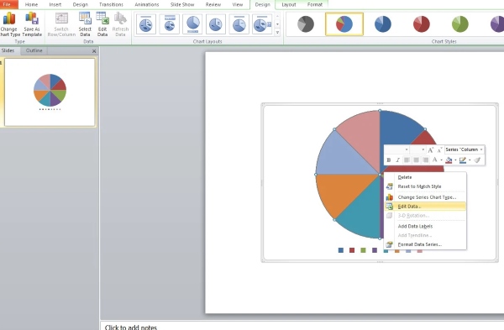Click the Format Data Series menu icon
Screen dimensions: 504x330
pyautogui.click(x=389, y=244)
